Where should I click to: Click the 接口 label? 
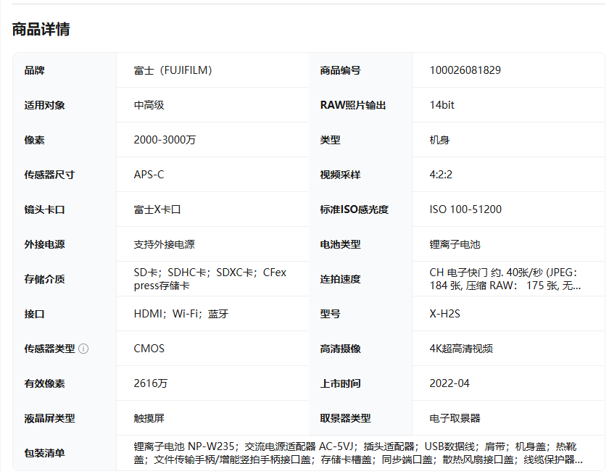[x=34, y=314]
